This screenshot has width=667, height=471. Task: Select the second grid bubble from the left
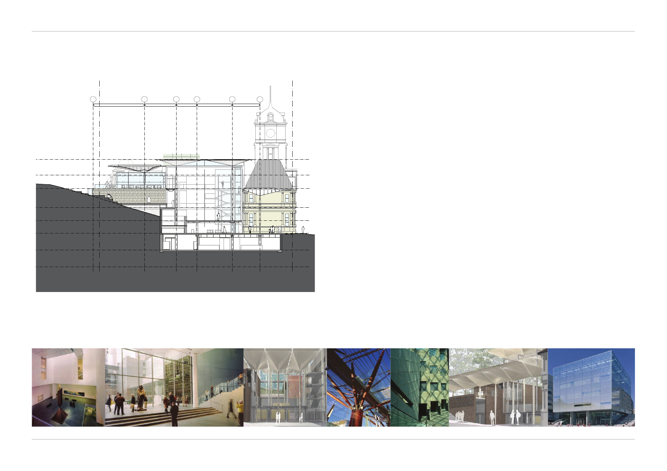(144, 99)
